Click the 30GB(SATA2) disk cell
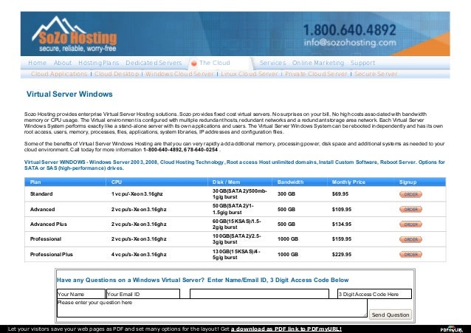 (239, 194)
